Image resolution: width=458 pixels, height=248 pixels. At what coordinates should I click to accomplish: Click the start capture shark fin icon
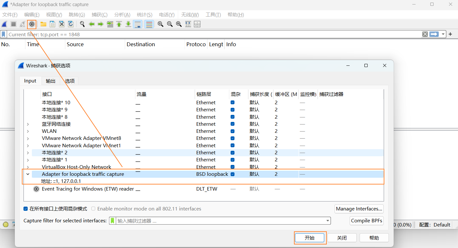(x=5, y=24)
